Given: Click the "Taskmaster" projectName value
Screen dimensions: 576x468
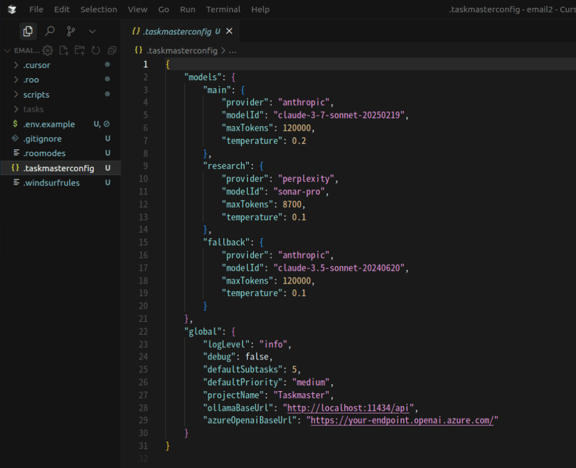Looking at the screenshot, I should point(301,395).
